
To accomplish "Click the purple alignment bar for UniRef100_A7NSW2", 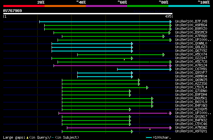I will point(118,128).
